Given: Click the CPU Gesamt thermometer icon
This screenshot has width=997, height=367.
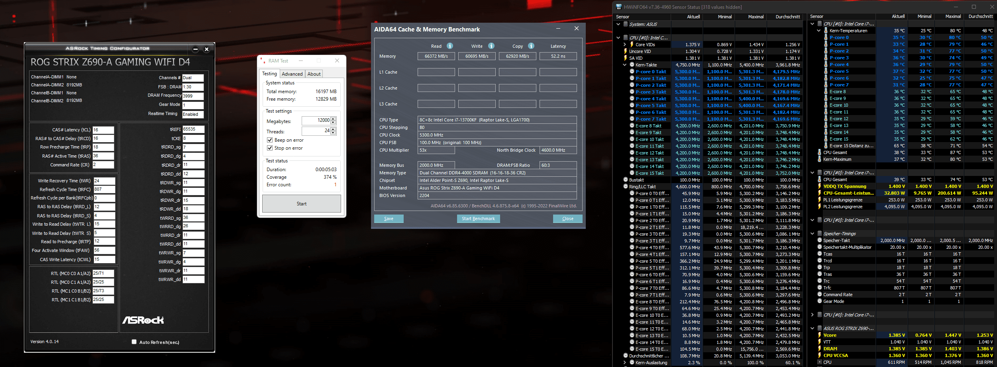Looking at the screenshot, I should coord(819,152).
